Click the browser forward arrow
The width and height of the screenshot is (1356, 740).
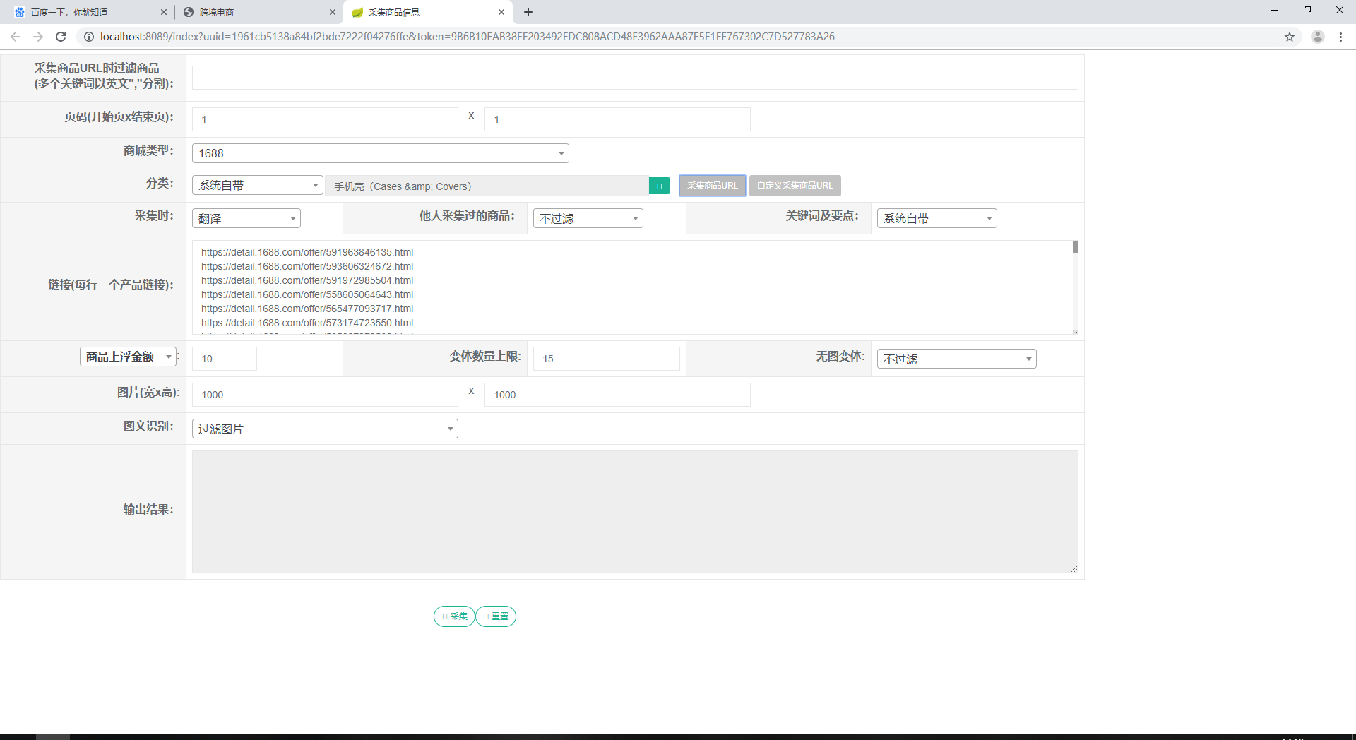pyautogui.click(x=38, y=37)
